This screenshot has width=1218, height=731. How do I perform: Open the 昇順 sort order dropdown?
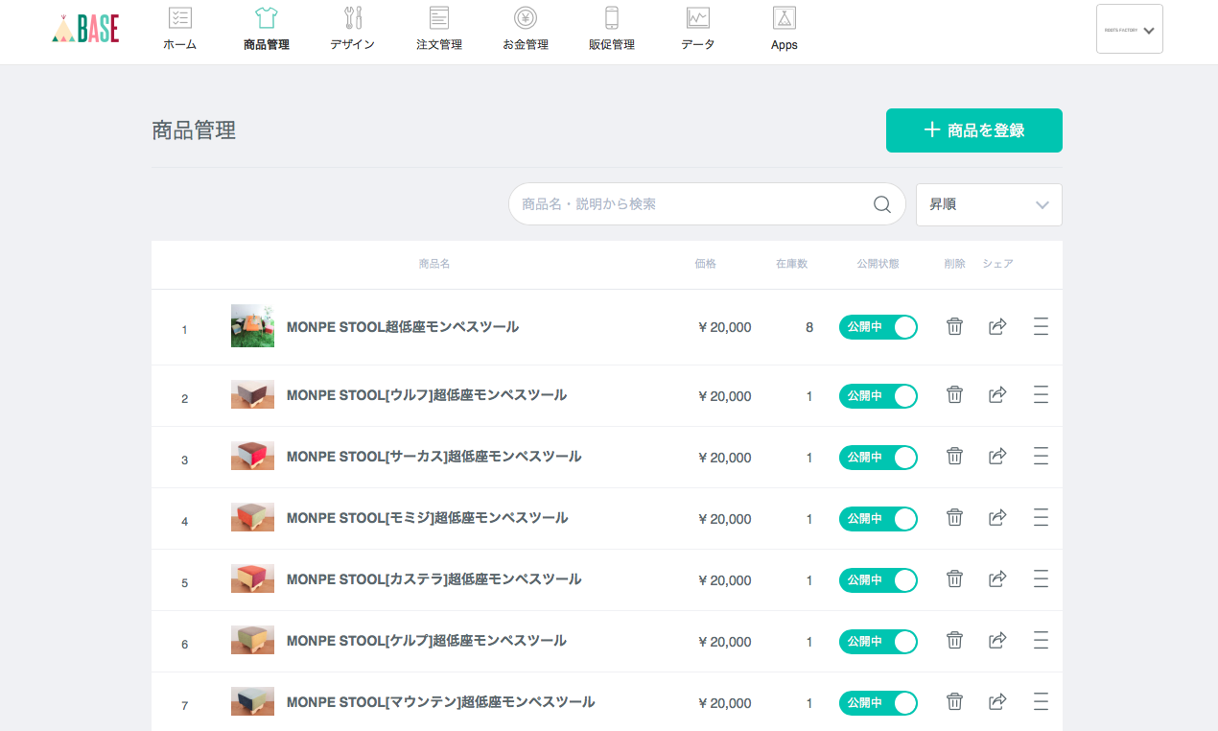click(988, 204)
